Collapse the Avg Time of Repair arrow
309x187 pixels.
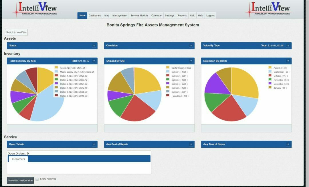click(288, 144)
